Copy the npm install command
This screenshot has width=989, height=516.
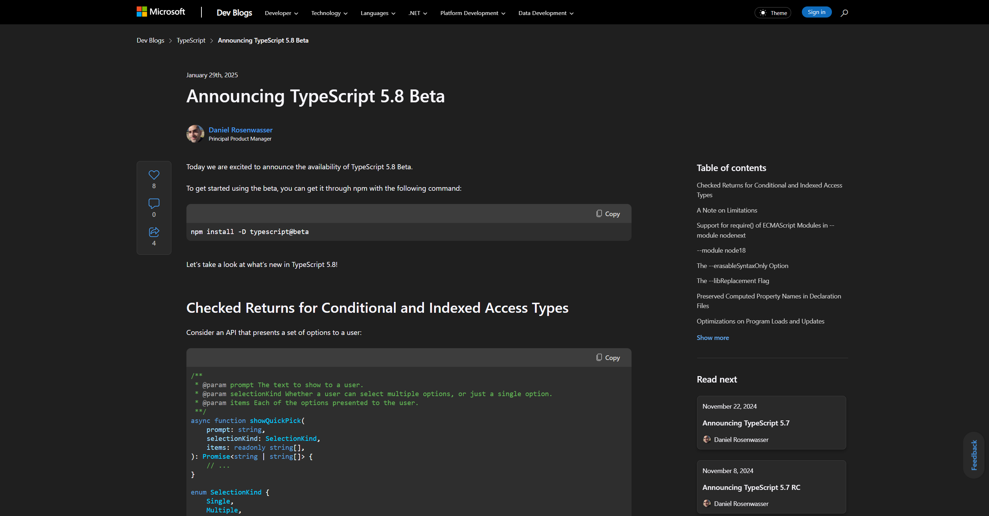[x=608, y=214]
